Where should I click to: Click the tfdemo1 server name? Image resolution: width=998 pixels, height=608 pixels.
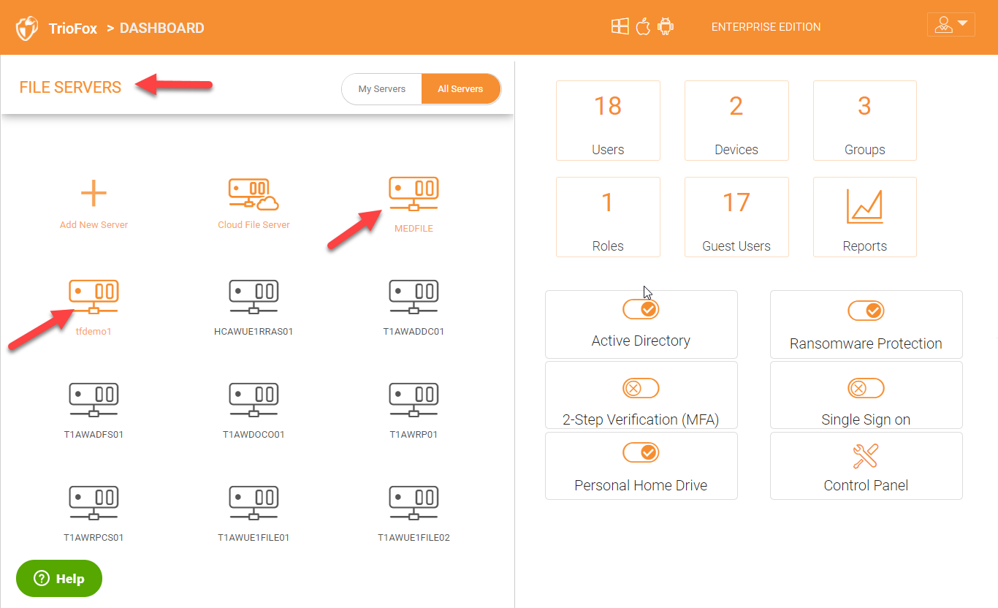94,332
